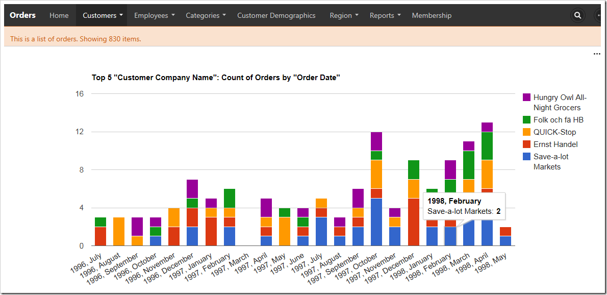The height and width of the screenshot is (295, 607).
Task: Open the Customer Demographics page
Action: (276, 15)
